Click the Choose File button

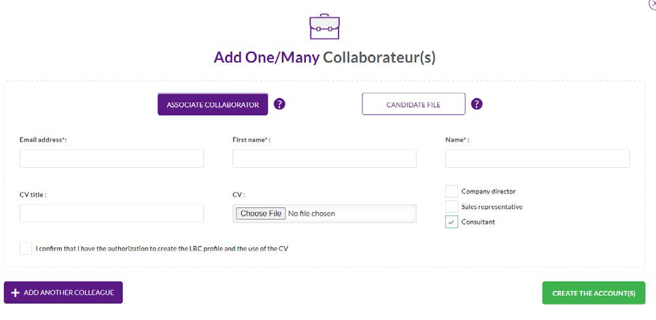pyautogui.click(x=261, y=213)
